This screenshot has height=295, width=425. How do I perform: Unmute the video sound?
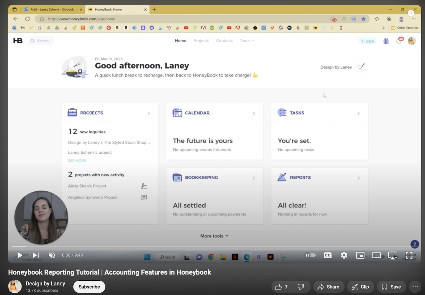pyautogui.click(x=52, y=255)
